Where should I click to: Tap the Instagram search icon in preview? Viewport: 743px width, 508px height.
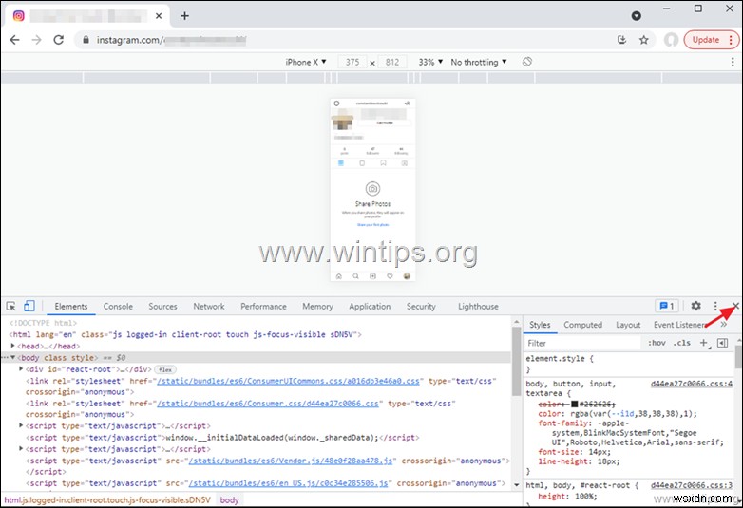click(x=355, y=276)
